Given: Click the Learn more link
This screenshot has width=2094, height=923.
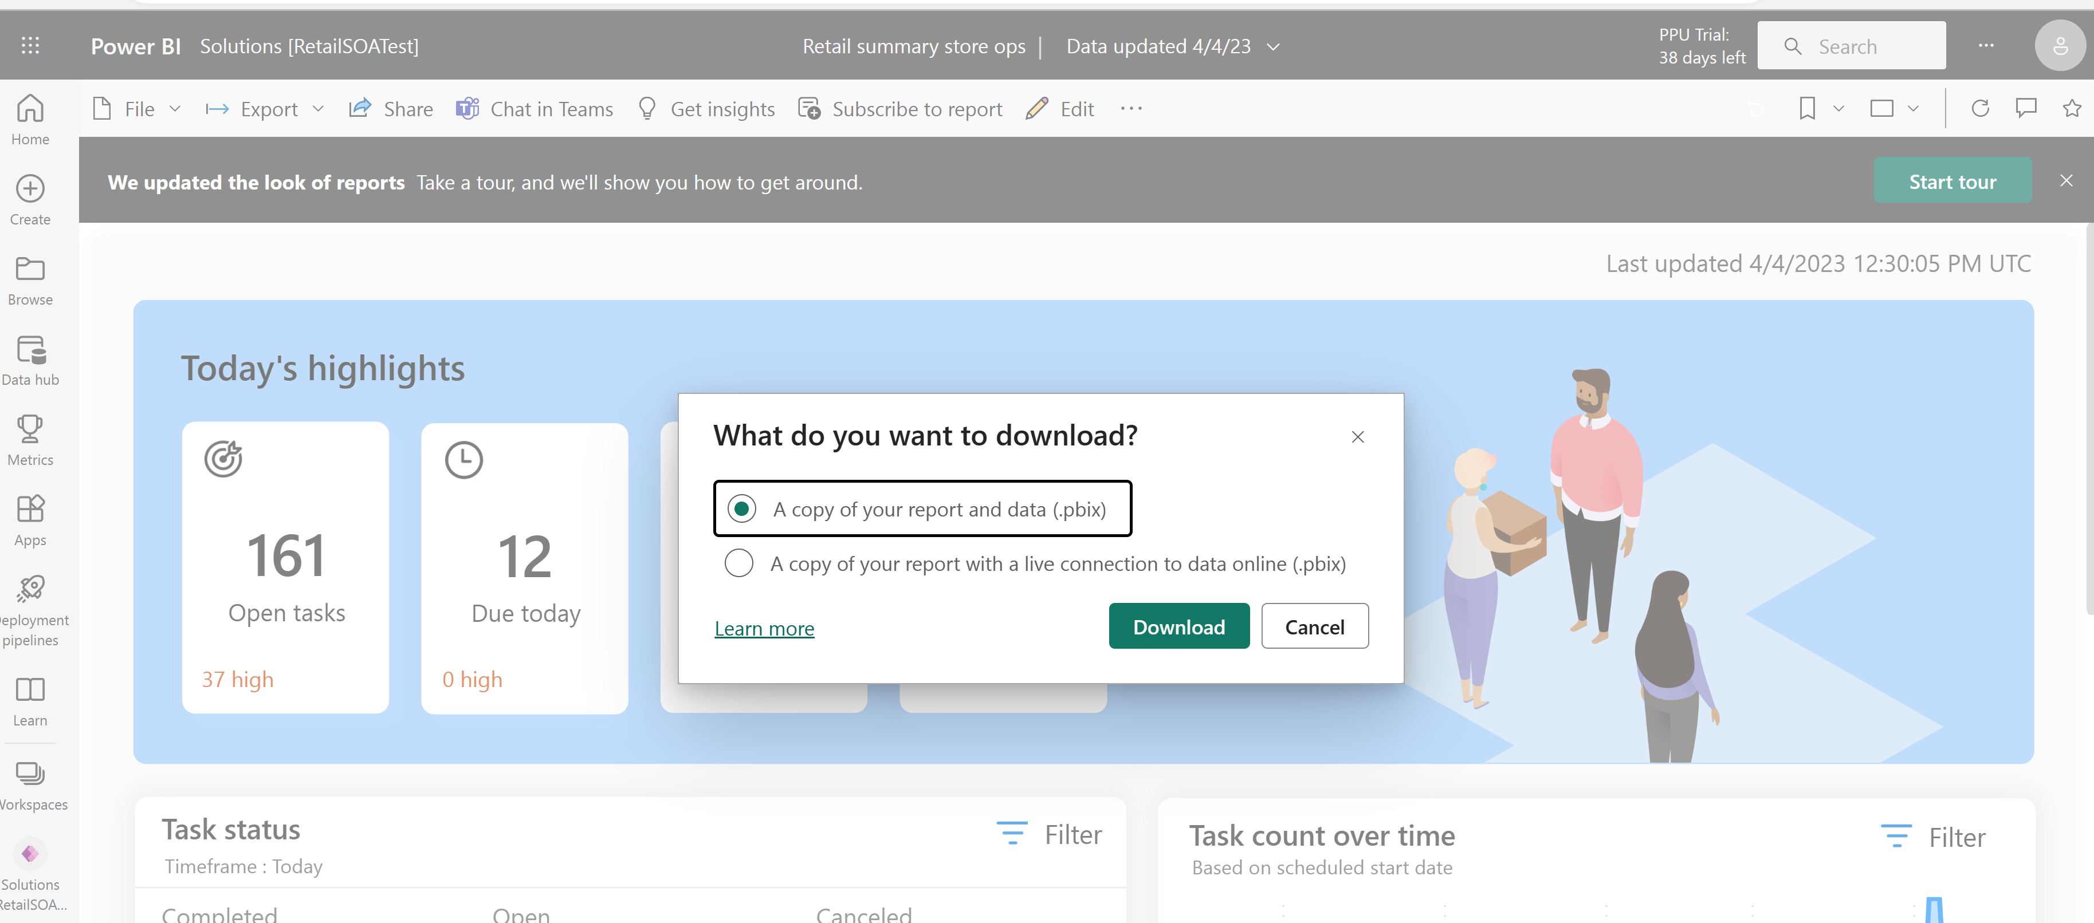Looking at the screenshot, I should click(764, 627).
